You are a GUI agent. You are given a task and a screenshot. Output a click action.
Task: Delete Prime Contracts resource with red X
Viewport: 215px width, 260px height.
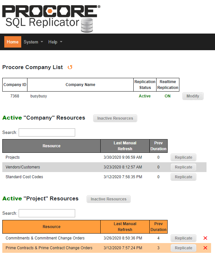click(205, 248)
